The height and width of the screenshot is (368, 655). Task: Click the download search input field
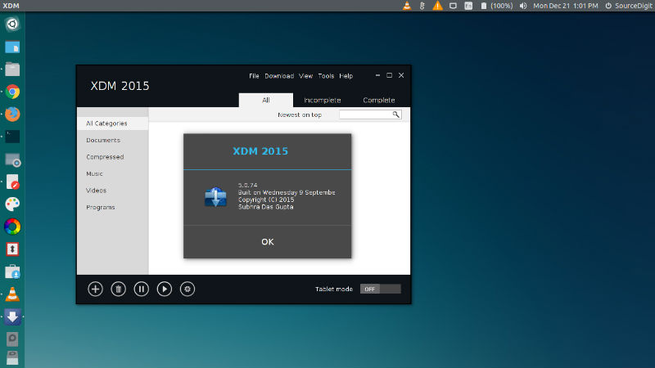point(370,114)
